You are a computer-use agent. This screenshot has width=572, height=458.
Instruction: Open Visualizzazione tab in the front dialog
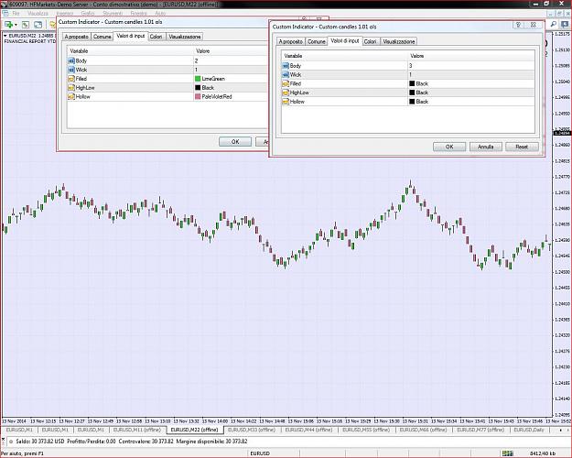(x=399, y=41)
